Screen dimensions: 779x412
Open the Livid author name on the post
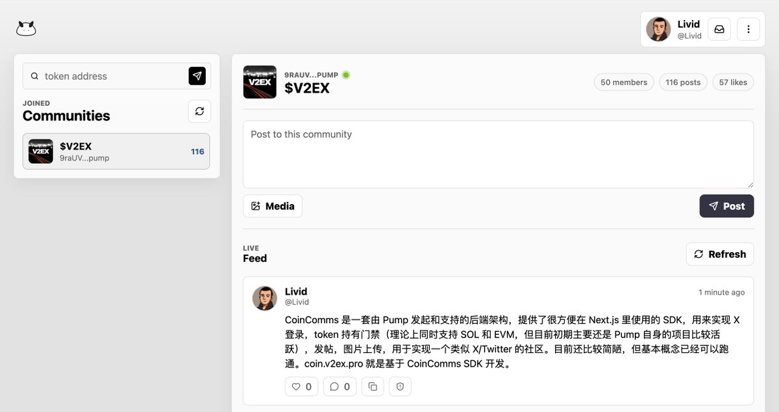coord(296,292)
